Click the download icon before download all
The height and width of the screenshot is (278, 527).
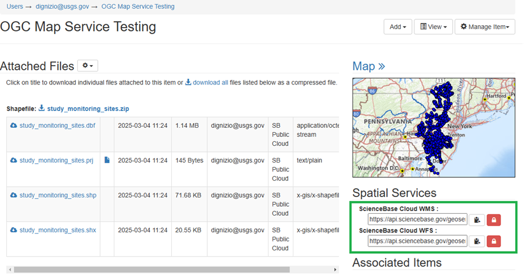(x=188, y=82)
